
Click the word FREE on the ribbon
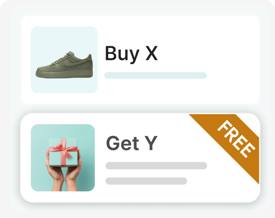click(x=236, y=139)
